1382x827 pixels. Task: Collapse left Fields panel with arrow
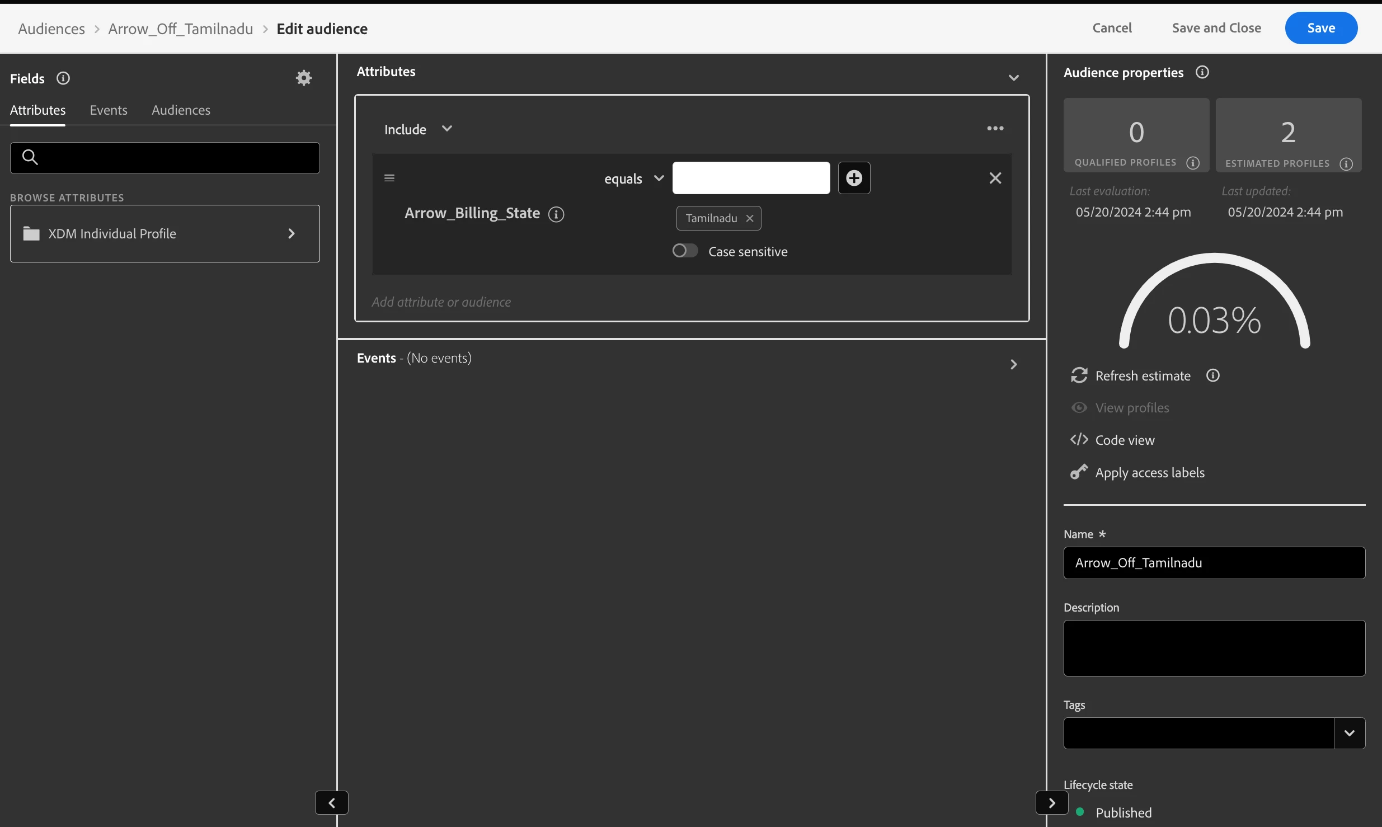click(x=332, y=803)
